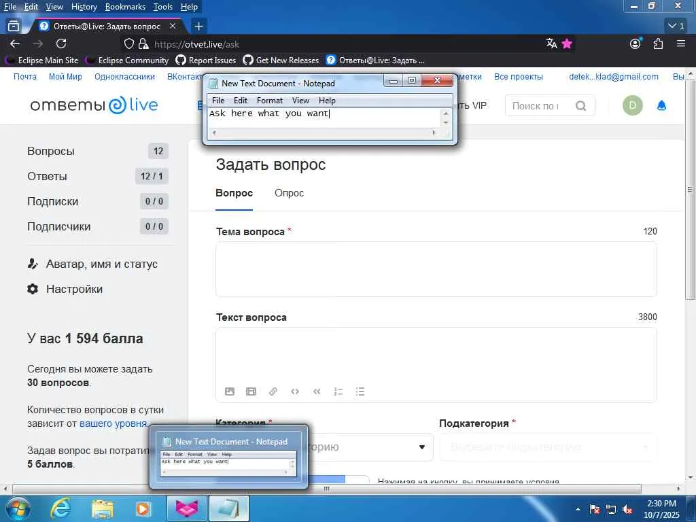Insert bulleted list in question editor

(x=360, y=391)
